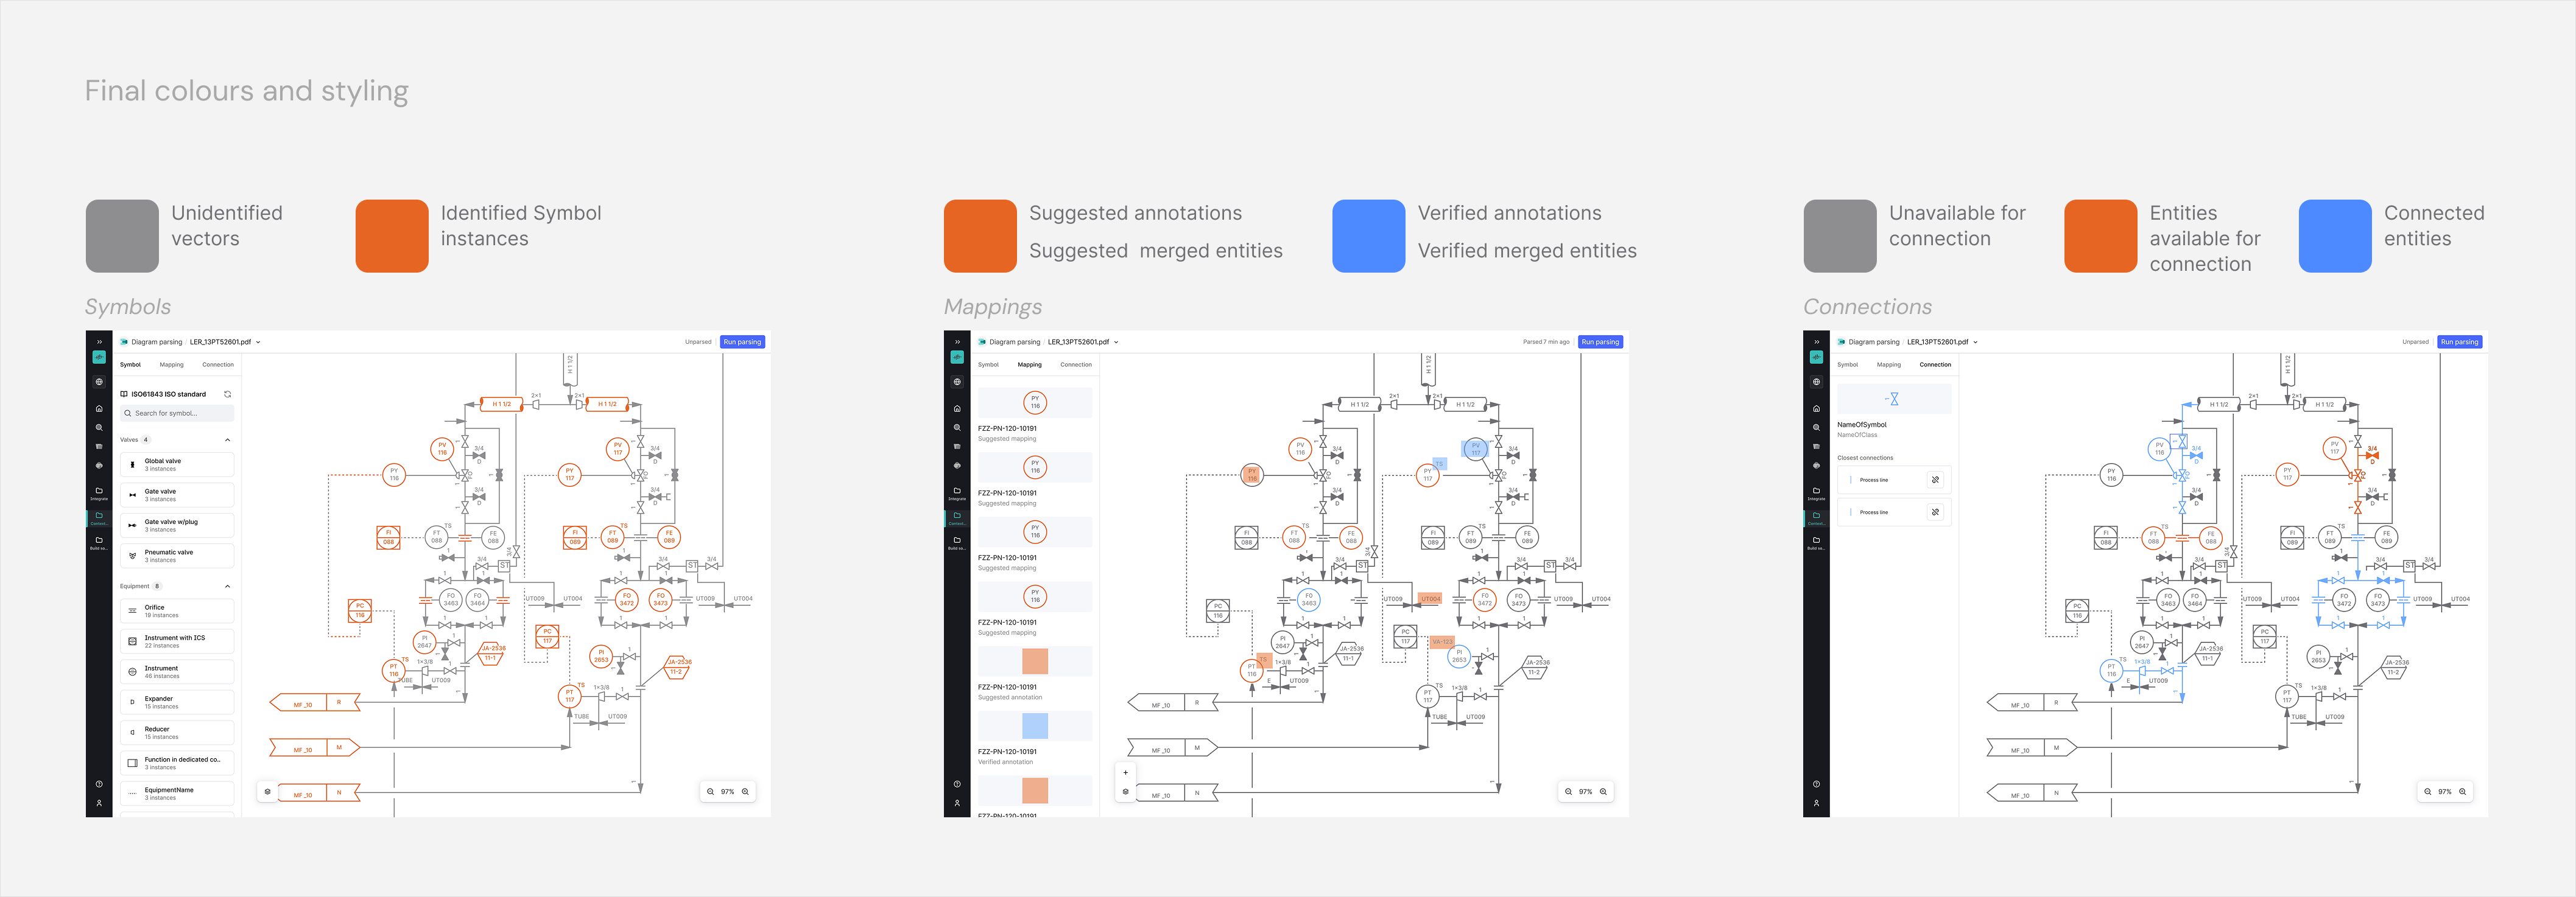Toggle unlink on the second Process line connection

[1935, 512]
